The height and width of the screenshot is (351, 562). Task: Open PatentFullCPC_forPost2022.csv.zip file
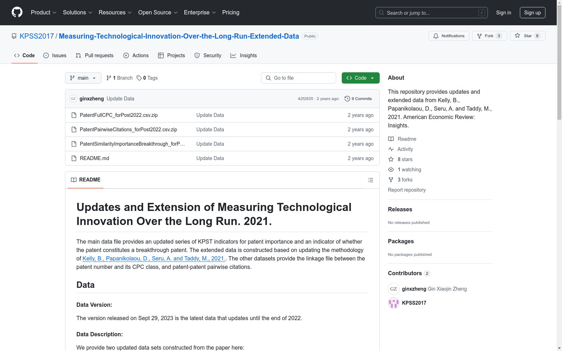[119, 115]
